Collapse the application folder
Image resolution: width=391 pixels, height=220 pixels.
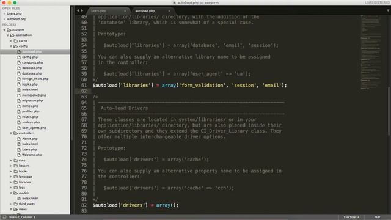7,35
